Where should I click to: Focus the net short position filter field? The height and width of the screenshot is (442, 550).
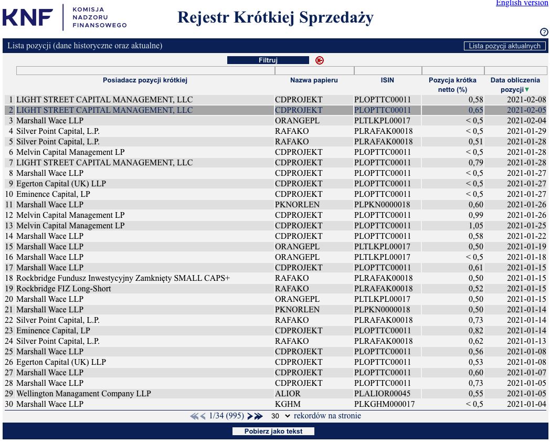click(453, 70)
